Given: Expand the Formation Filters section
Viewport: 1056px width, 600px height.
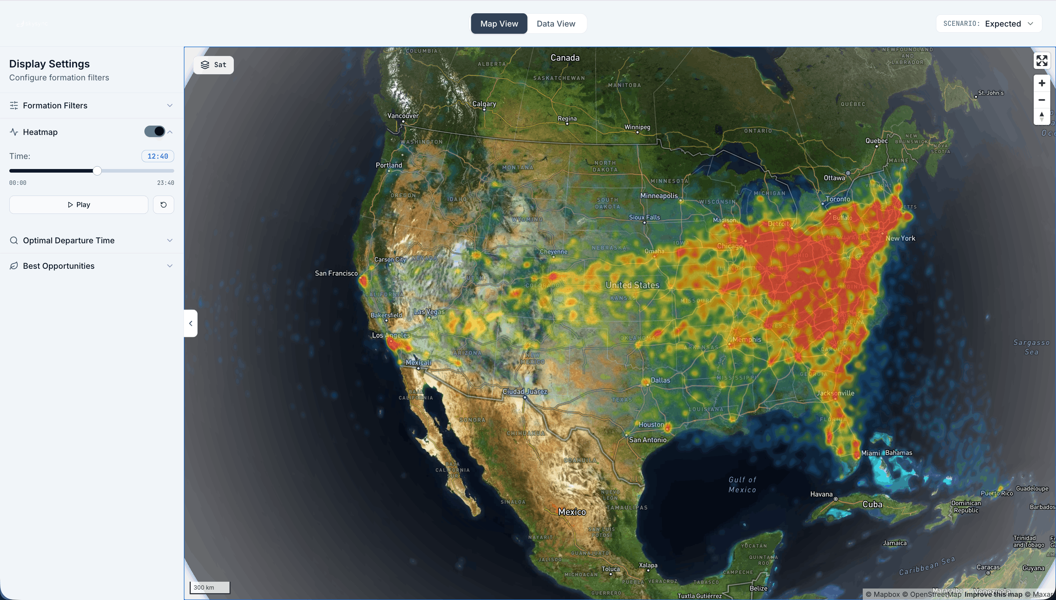Looking at the screenshot, I should pos(170,106).
